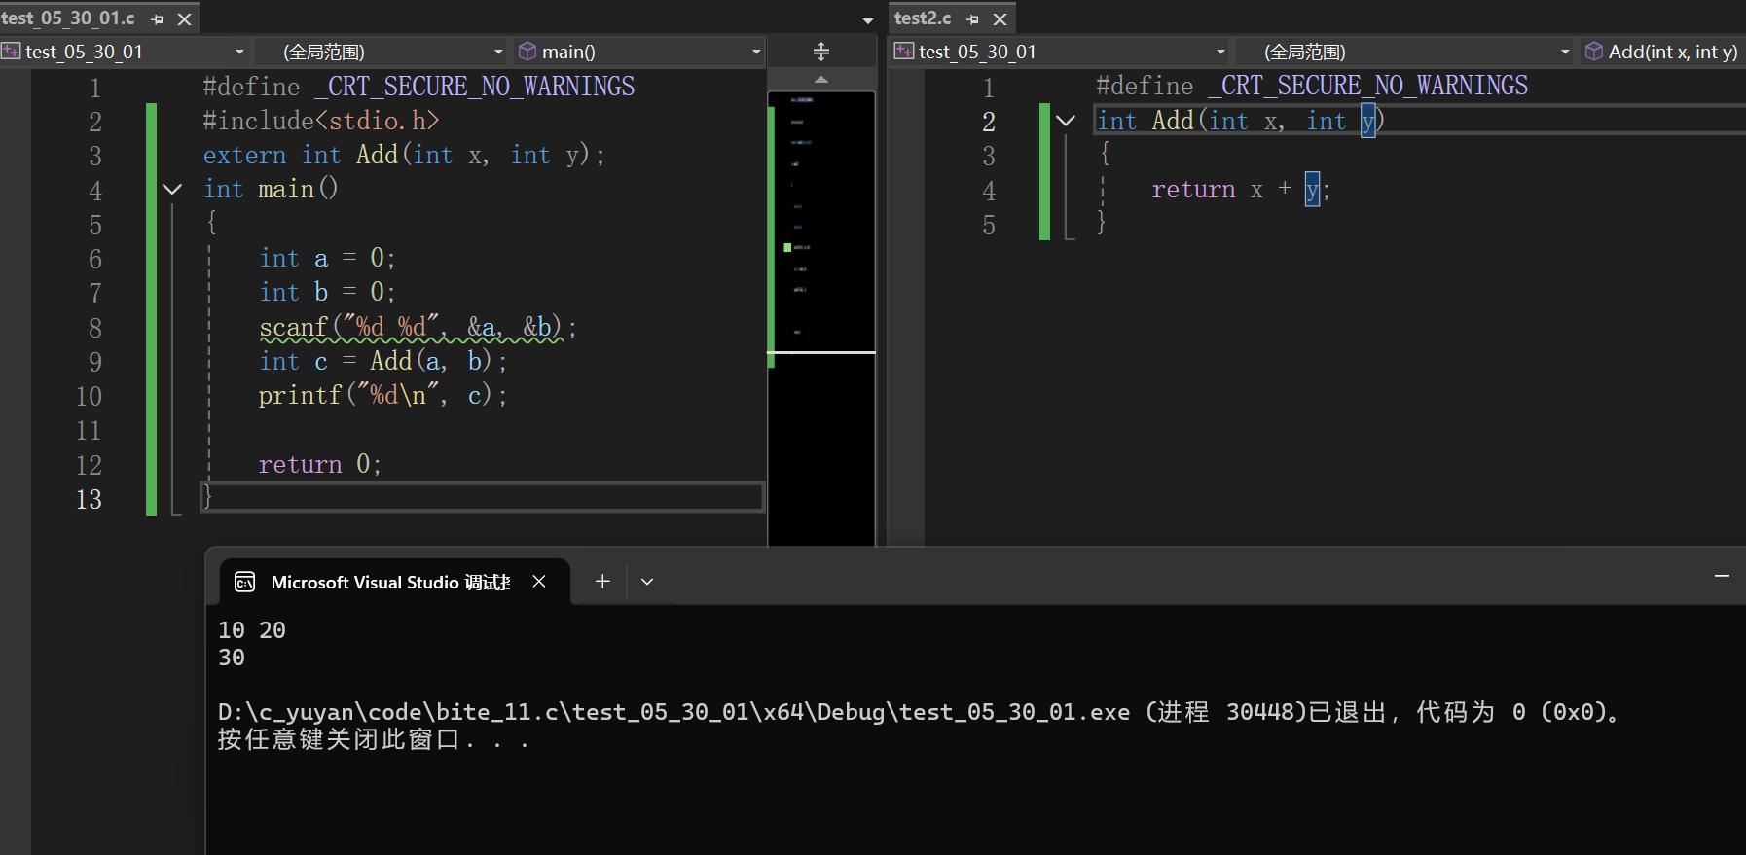Pin the test_05_30_01.c tab
The height and width of the screenshot is (855, 1746).
pos(158,18)
